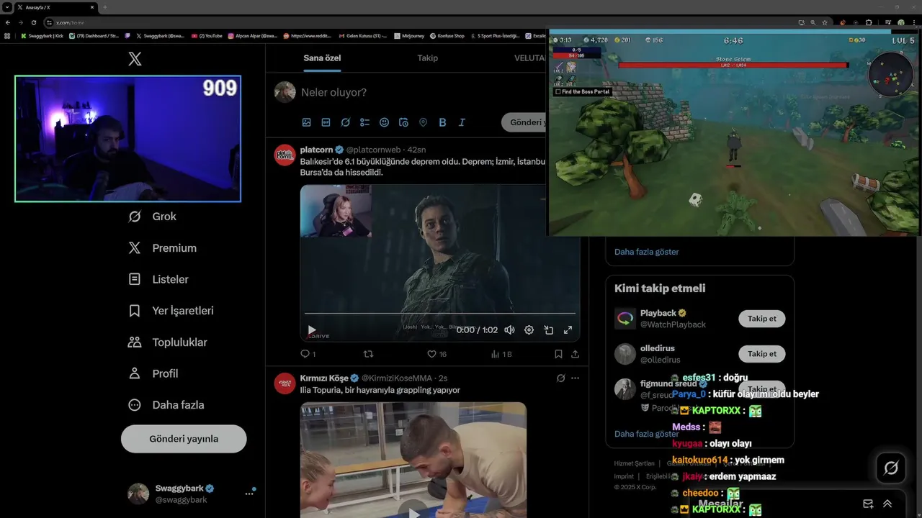Switch to Sana özel tab

pos(322,58)
